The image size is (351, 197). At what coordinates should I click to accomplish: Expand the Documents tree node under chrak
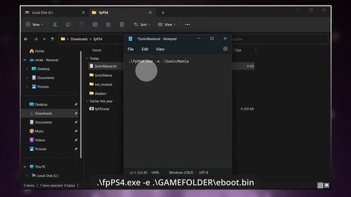click(x=27, y=78)
